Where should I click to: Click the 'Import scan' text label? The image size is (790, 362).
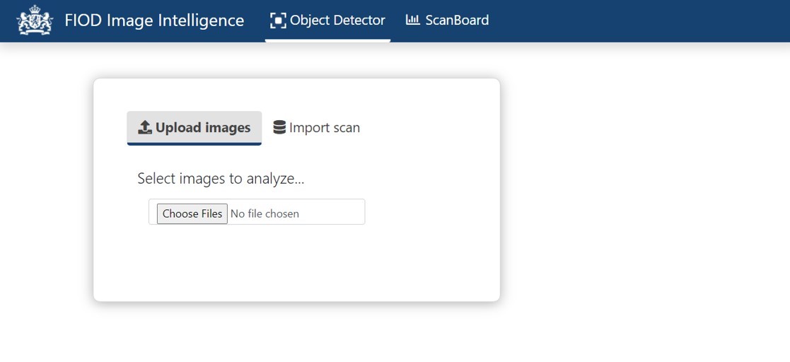[x=325, y=128]
